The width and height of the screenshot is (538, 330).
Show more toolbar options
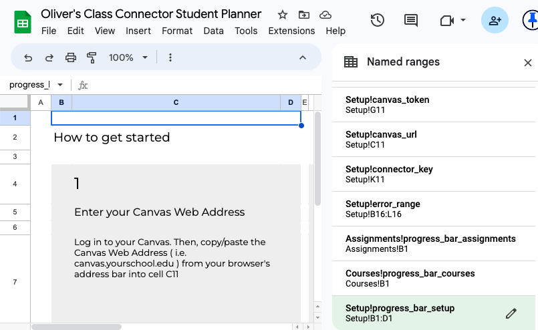(x=170, y=57)
